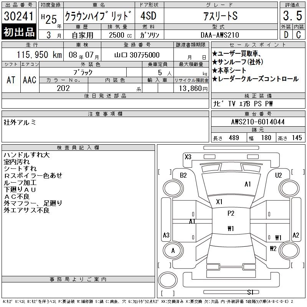Click spare tire circle on diagram
Viewport: 307px width, 307px height.
point(168,280)
